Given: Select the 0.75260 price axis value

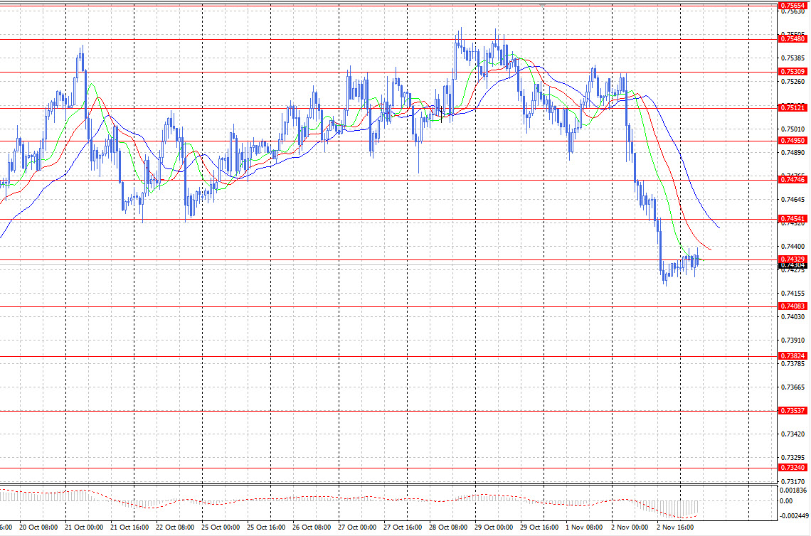Looking at the screenshot, I should click(x=793, y=82).
